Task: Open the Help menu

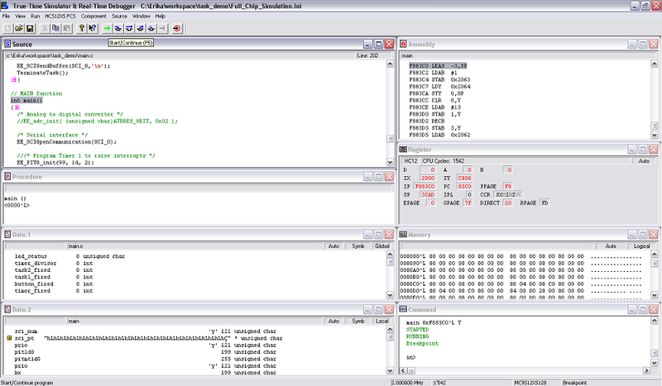Action: [160, 16]
